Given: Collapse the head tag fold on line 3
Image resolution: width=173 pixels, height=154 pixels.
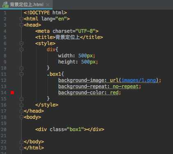Looking at the screenshot, I should click(21, 25).
